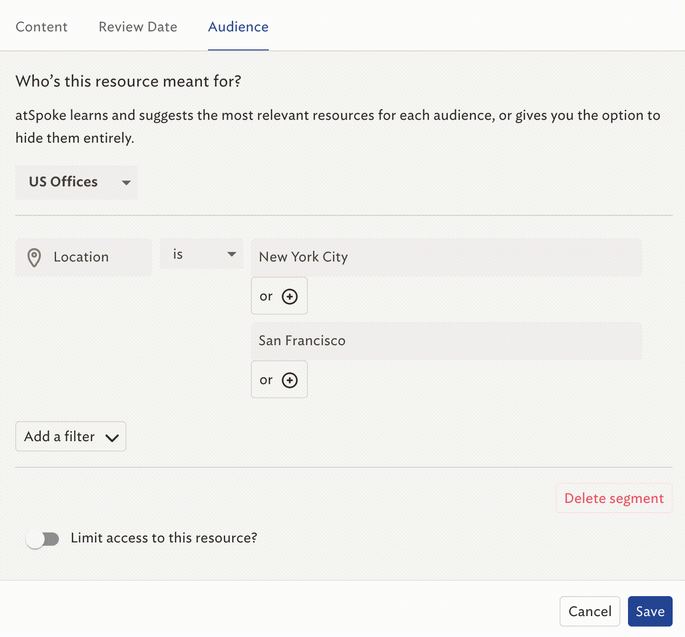This screenshot has height=637, width=685.
Task: Click the Location filter field
Action: tap(84, 257)
